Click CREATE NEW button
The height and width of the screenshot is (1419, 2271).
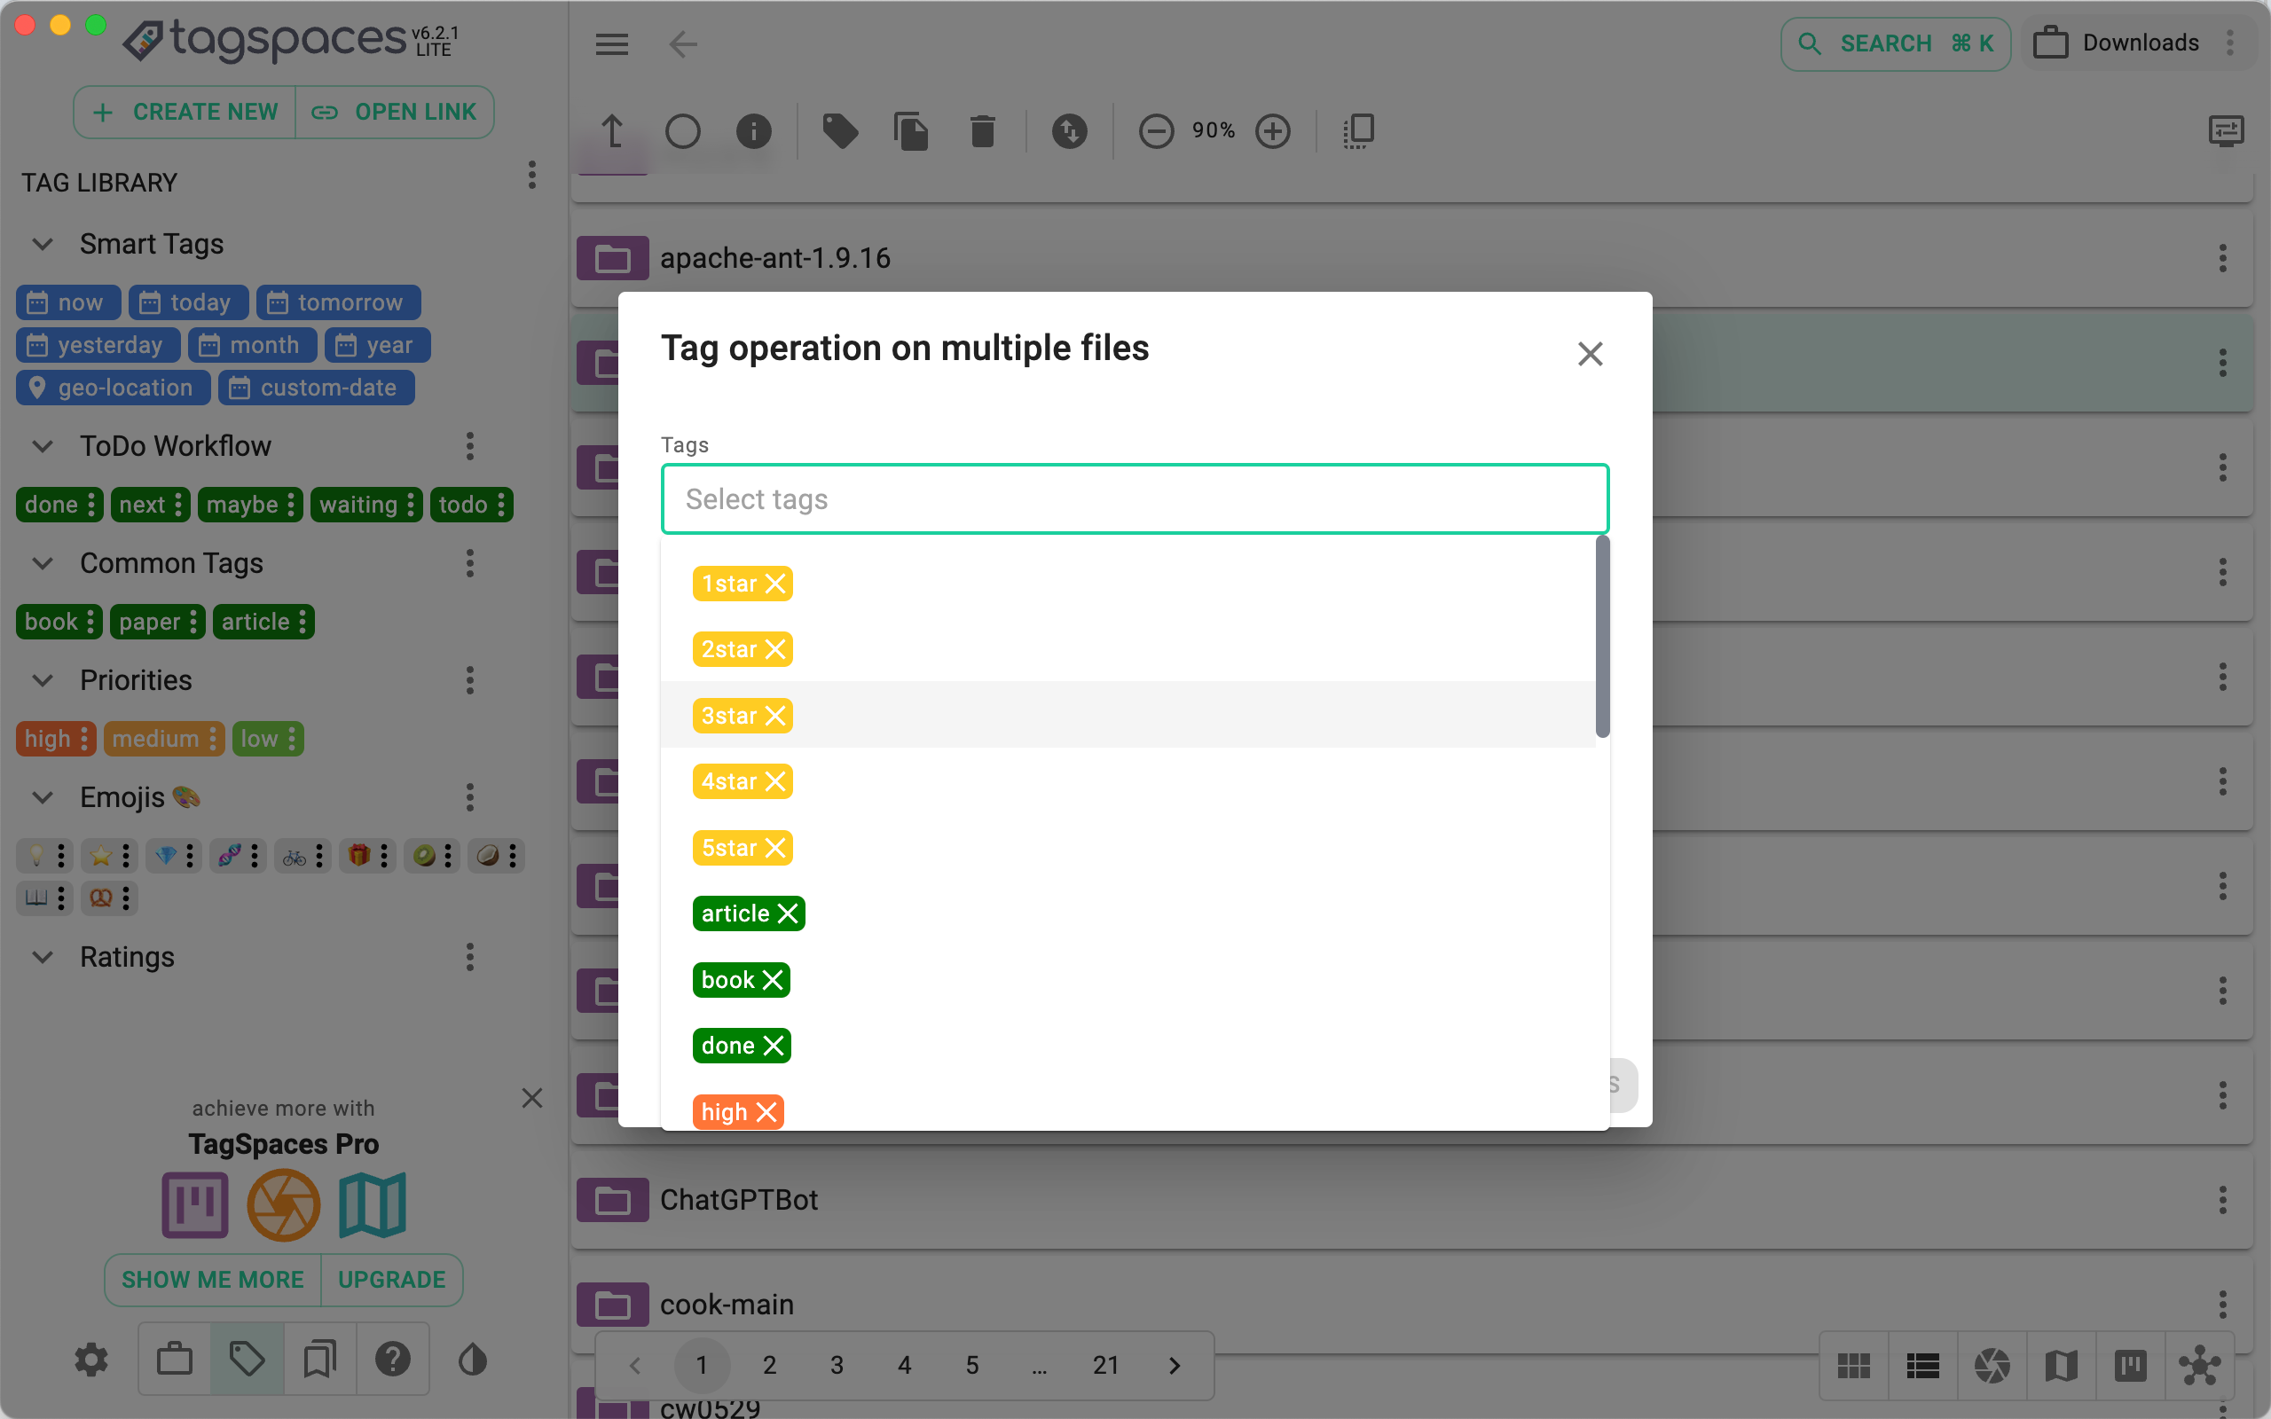coord(185,112)
